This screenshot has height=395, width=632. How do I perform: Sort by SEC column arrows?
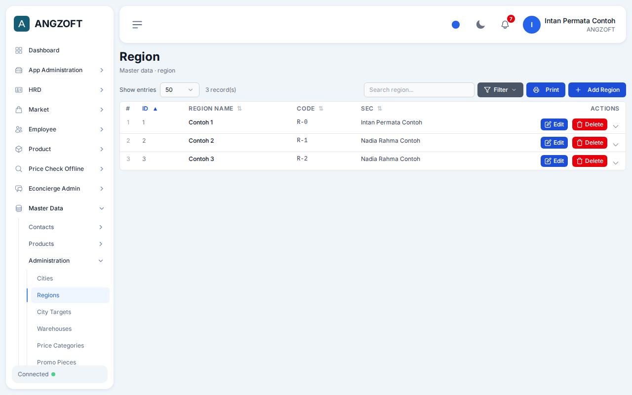click(380, 109)
